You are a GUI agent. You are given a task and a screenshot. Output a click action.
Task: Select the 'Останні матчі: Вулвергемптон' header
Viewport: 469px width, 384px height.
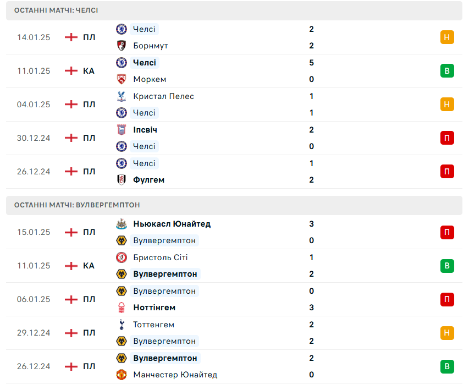[77, 205]
